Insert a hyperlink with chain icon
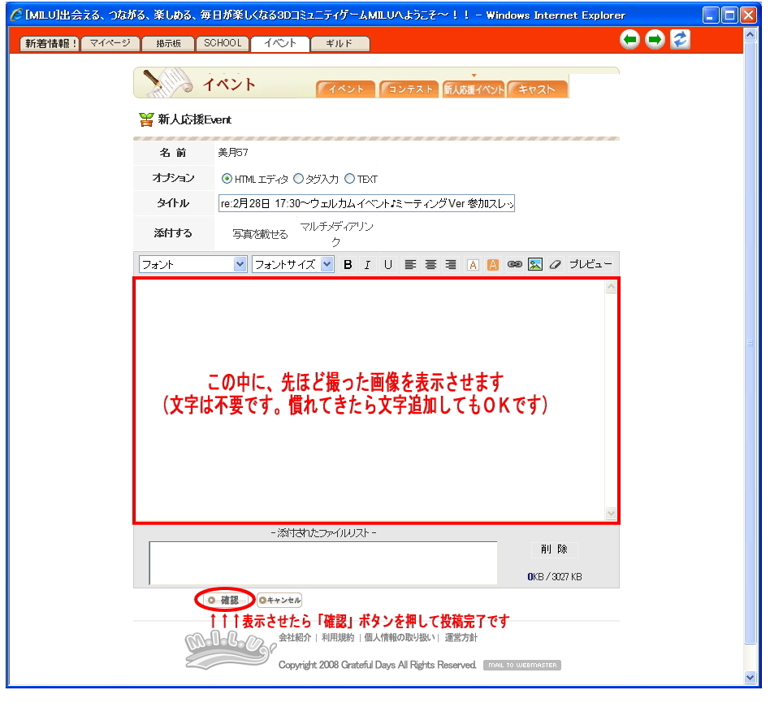This screenshot has width=783, height=703. (x=514, y=264)
